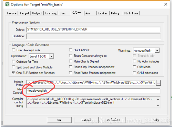Check Read-Write Position Independent
This screenshot has width=173, height=127.
coord(70,73)
